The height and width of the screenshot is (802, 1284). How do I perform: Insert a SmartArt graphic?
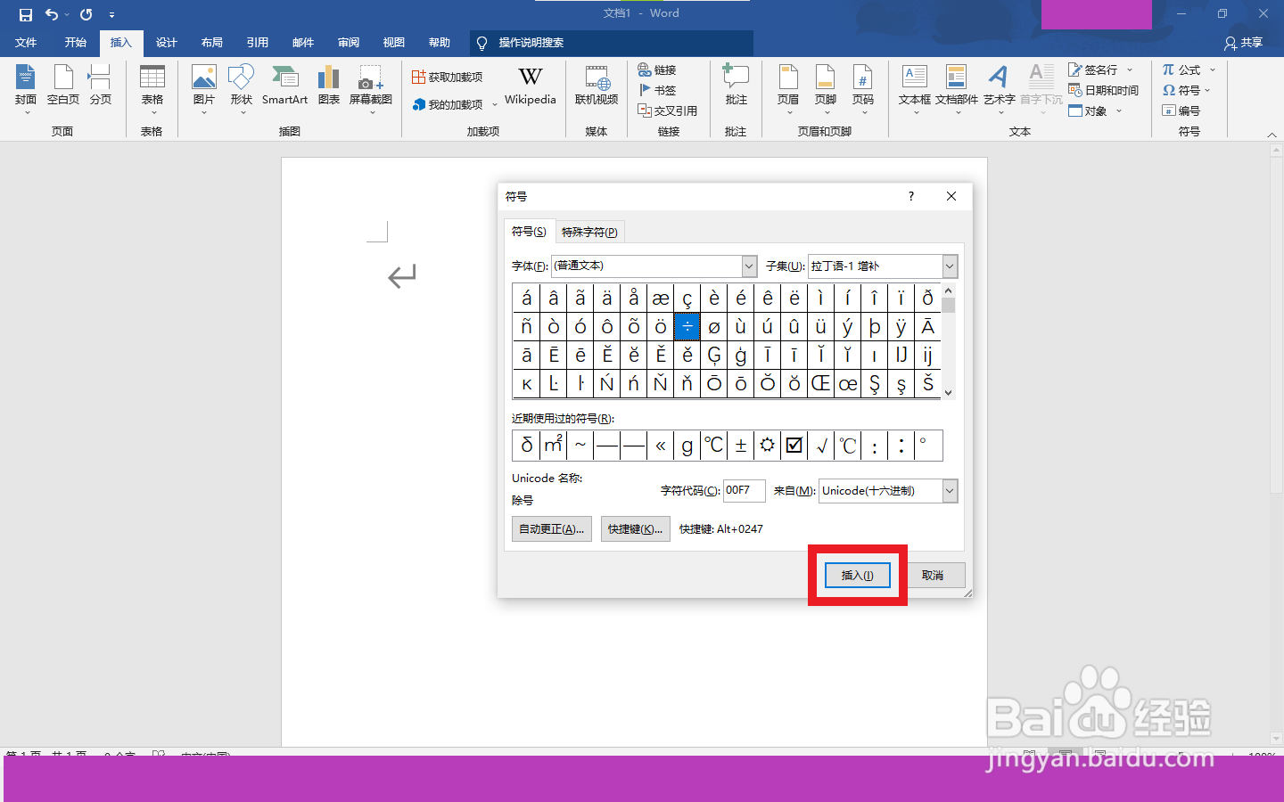point(284,86)
